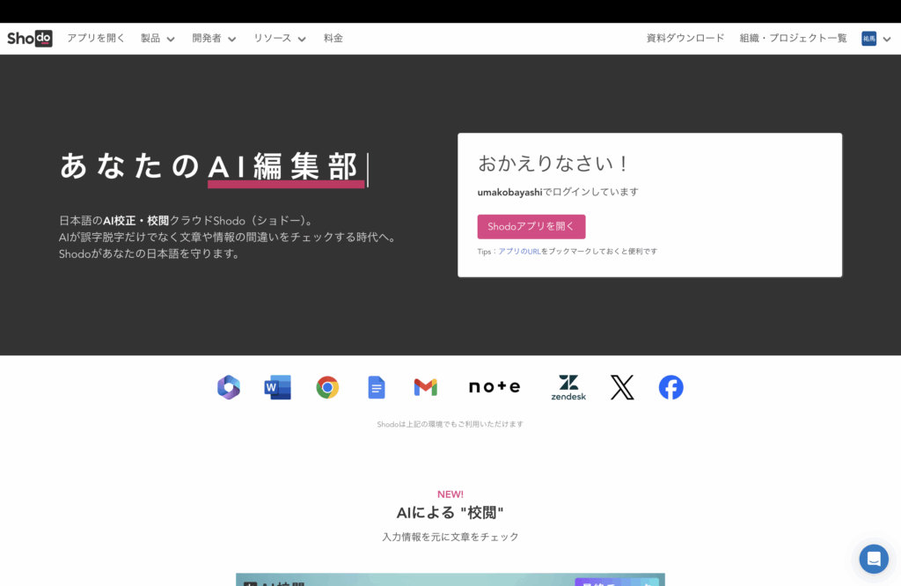
Task: Click the Microsoft Word icon
Action: coord(277,387)
